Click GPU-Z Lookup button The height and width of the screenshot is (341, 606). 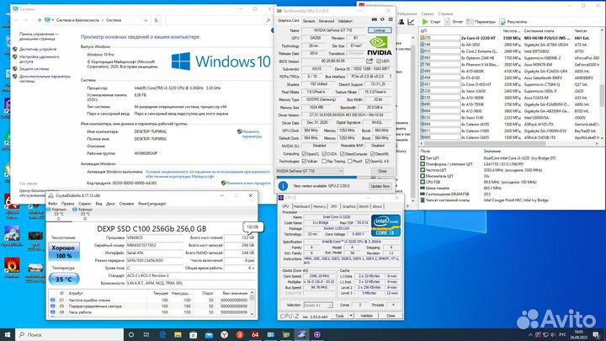point(380,30)
